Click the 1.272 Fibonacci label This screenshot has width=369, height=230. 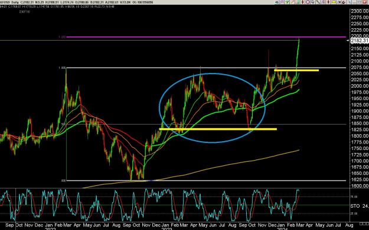point(62,37)
